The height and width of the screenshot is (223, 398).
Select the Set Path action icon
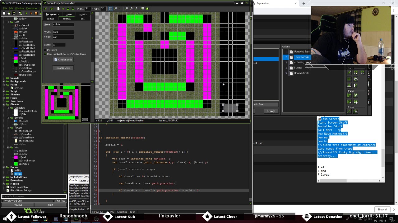pos(349,95)
